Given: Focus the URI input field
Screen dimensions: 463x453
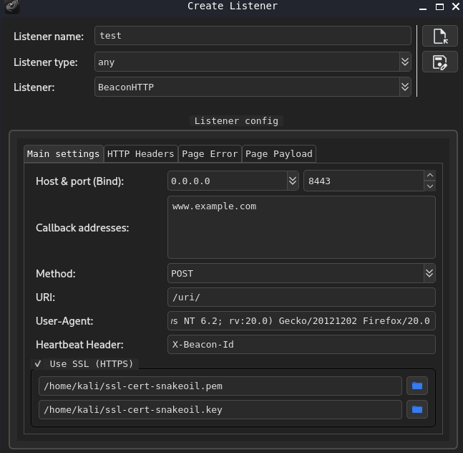Looking at the screenshot, I should [301, 297].
